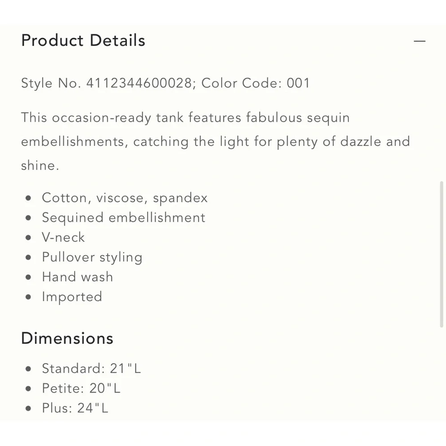Click the 'Imported' list item

(72, 297)
